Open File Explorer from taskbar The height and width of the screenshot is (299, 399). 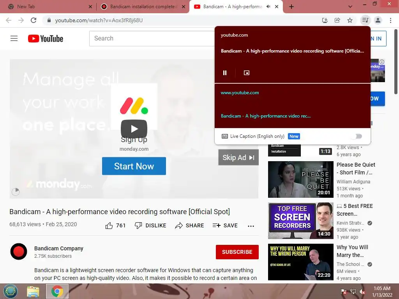pyautogui.click(x=33, y=291)
